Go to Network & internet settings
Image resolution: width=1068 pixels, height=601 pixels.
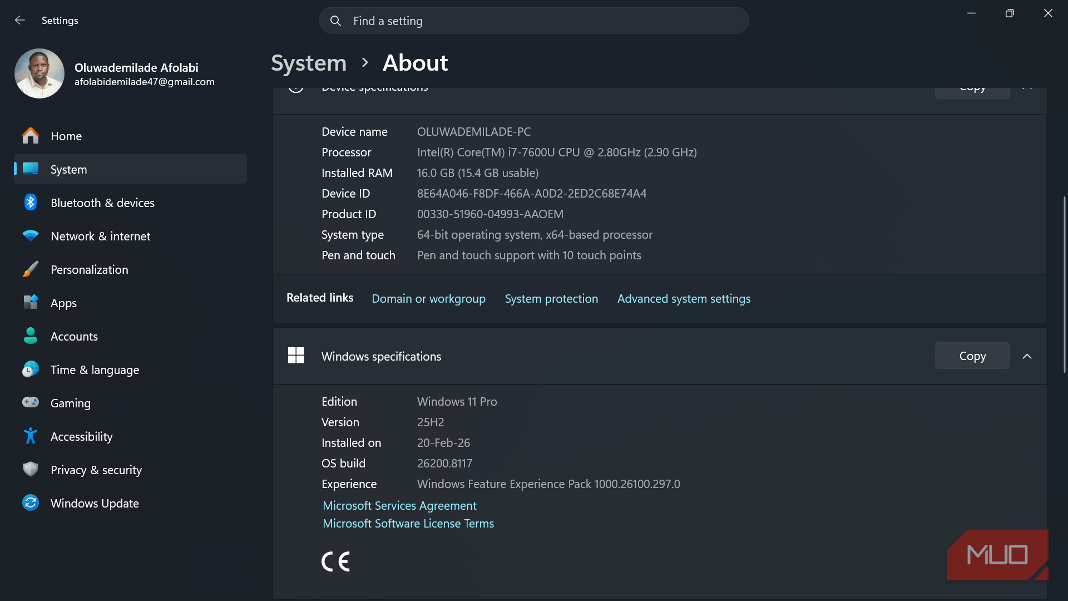pyautogui.click(x=130, y=236)
